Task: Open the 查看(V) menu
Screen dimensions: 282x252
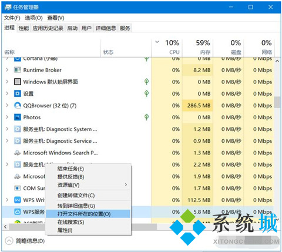Action: 56,18
